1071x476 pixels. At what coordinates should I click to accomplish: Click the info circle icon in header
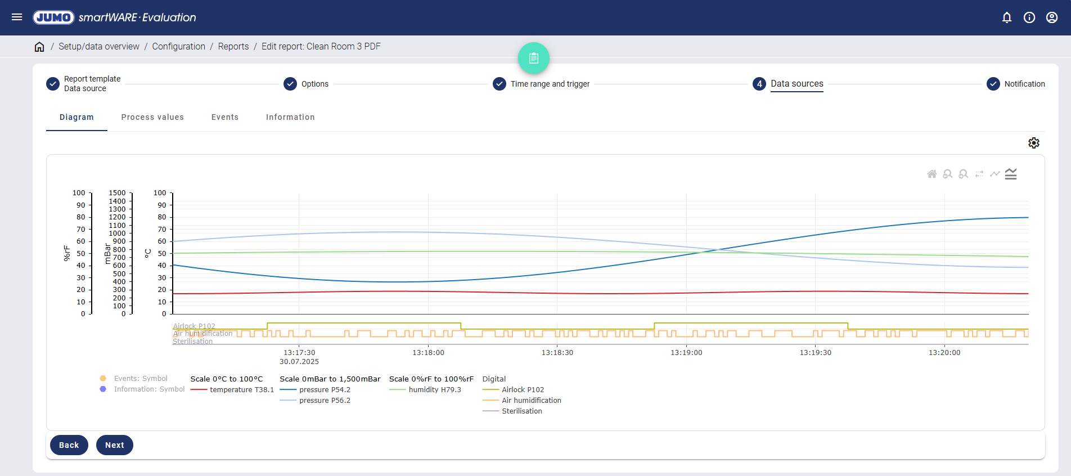click(1029, 17)
